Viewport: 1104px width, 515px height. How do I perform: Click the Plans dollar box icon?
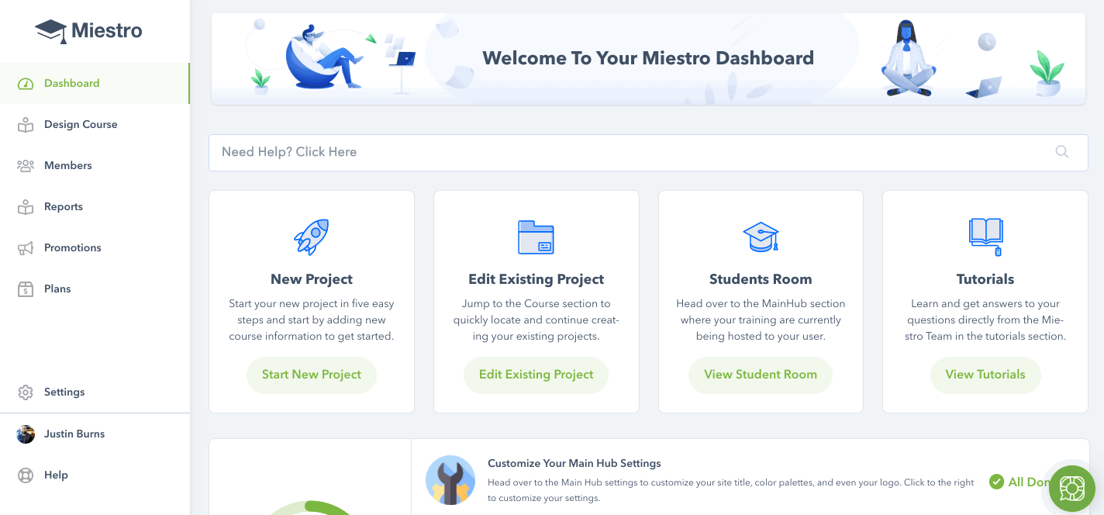[x=26, y=289]
